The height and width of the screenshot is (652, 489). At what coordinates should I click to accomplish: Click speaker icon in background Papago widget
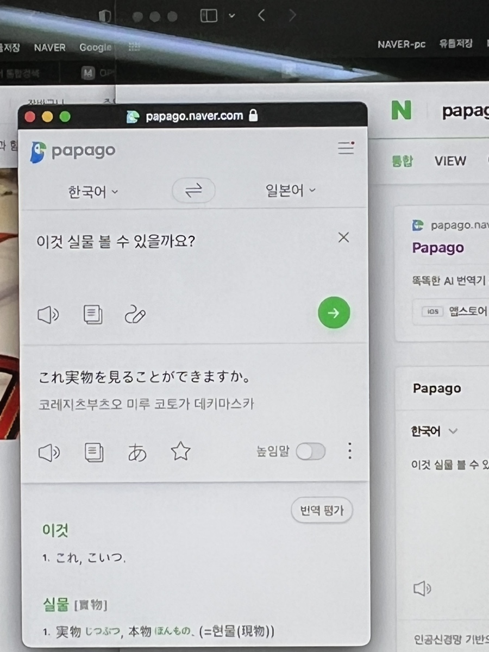tap(422, 588)
